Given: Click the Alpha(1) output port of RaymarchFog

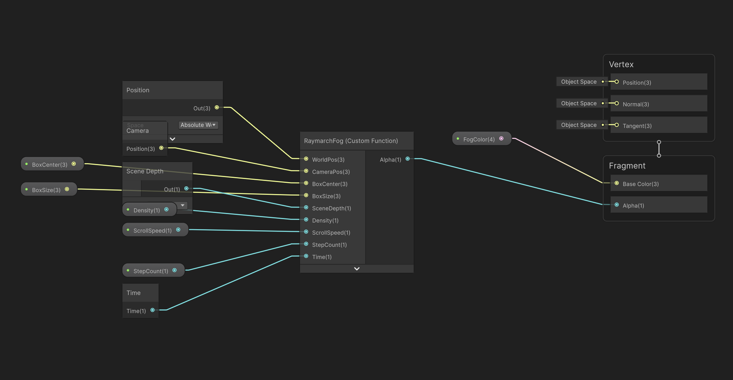Looking at the screenshot, I should coord(408,159).
